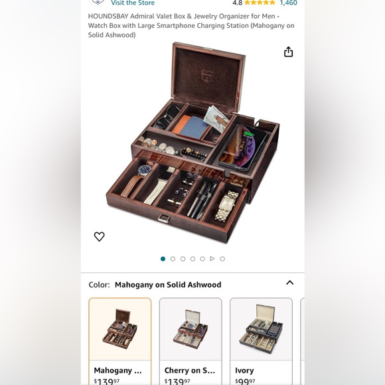Go to fifth image carousel dot
Image resolution: width=385 pixels, height=385 pixels.
202,259
